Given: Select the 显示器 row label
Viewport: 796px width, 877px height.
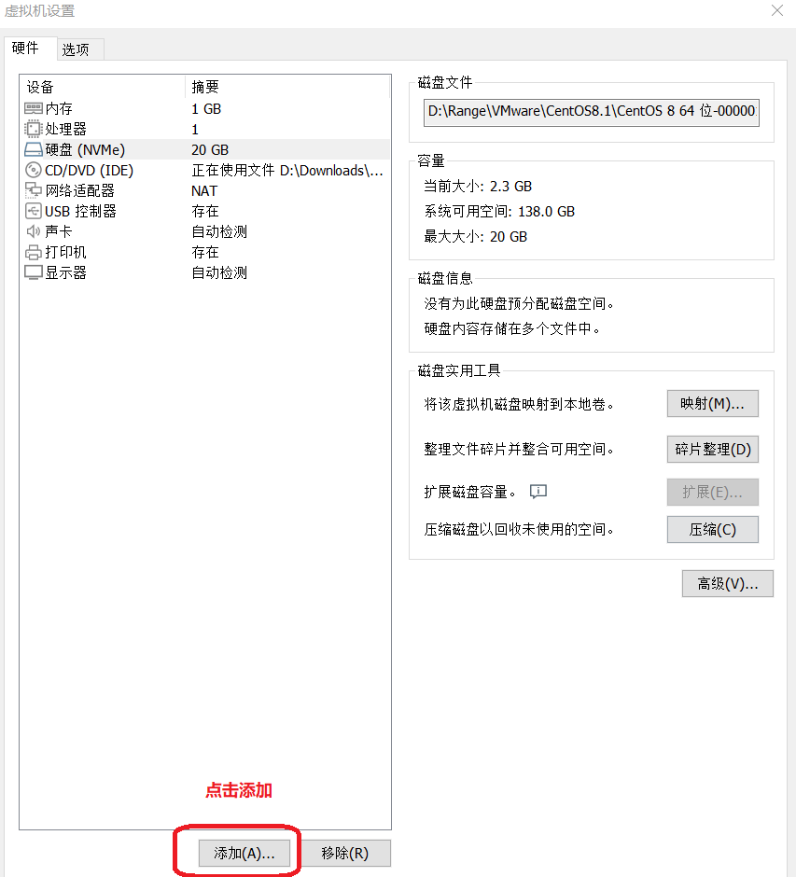Looking at the screenshot, I should (66, 273).
